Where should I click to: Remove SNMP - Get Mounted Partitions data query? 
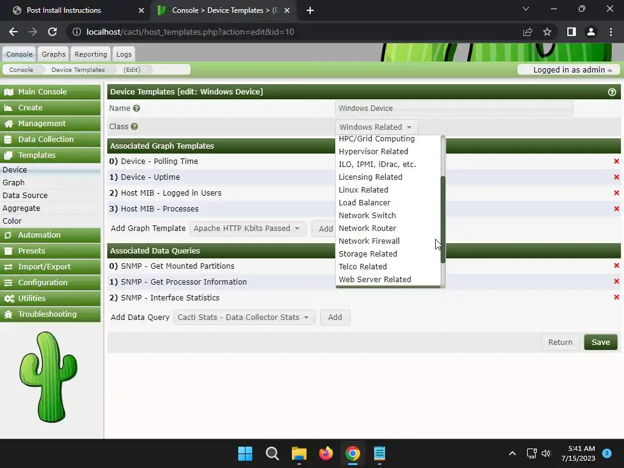click(617, 266)
